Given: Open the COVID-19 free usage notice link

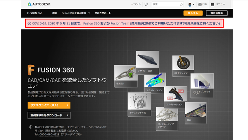Looking at the screenshot, I should [126, 23].
